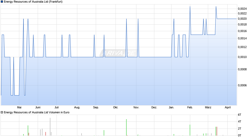Click the price peak at start of February
248x138 pixels.
click(x=190, y=7)
